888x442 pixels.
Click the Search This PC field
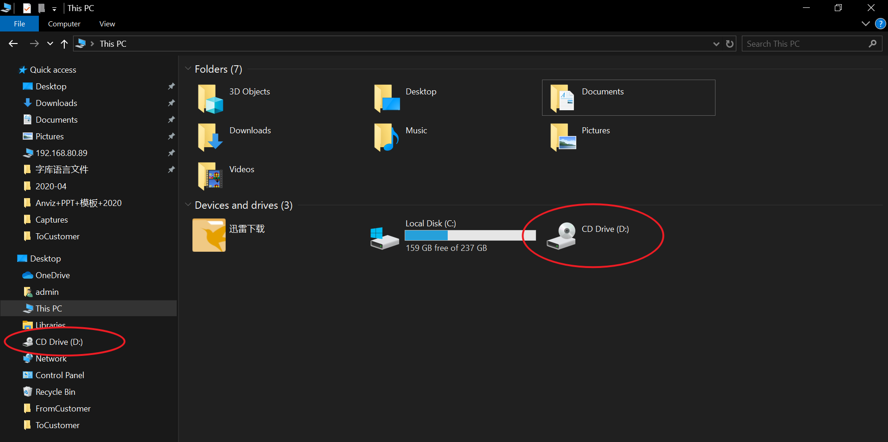(805, 44)
